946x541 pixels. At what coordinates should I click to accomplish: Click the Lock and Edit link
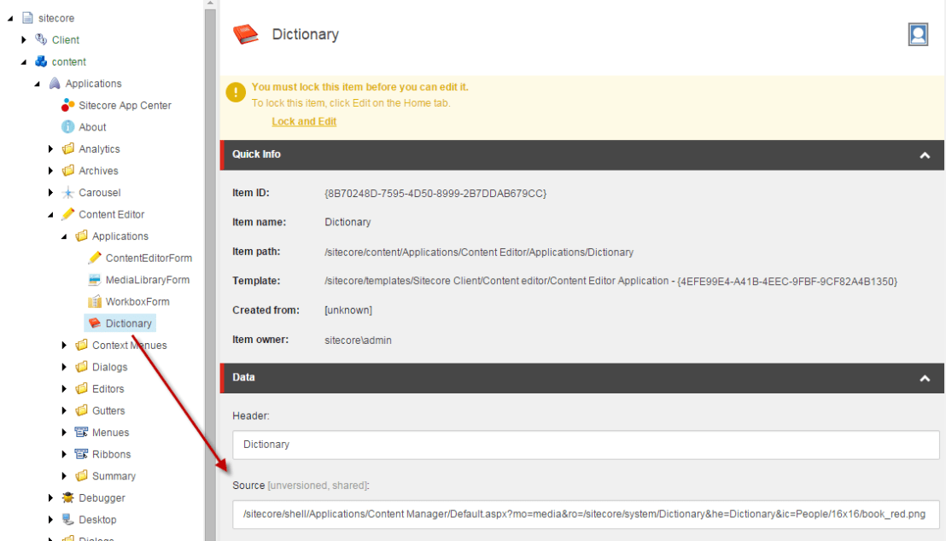[304, 121]
